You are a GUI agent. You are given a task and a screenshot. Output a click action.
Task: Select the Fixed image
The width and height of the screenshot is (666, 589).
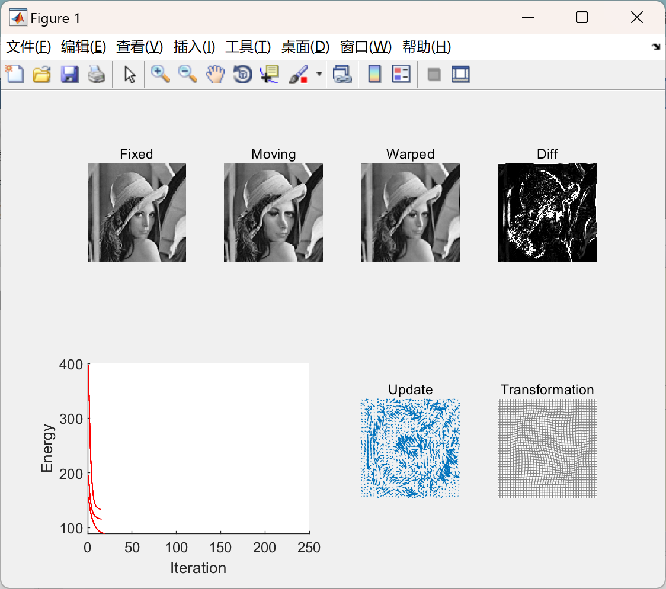[137, 213]
